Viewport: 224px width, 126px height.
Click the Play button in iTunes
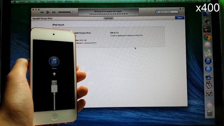coord(48,12)
